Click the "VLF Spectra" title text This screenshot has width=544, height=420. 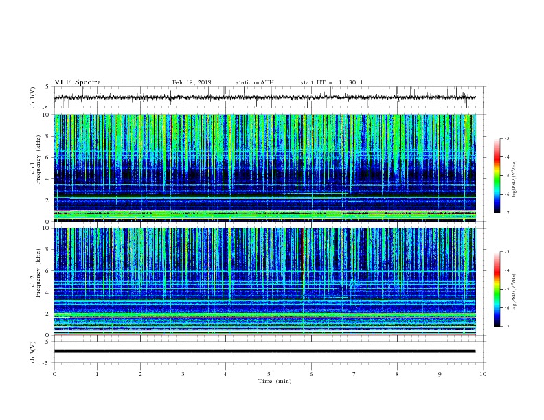(x=78, y=82)
